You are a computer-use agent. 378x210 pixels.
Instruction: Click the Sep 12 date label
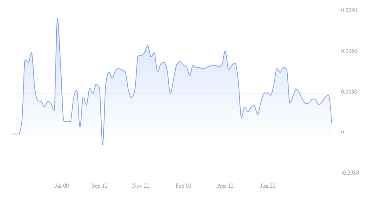pos(100,186)
